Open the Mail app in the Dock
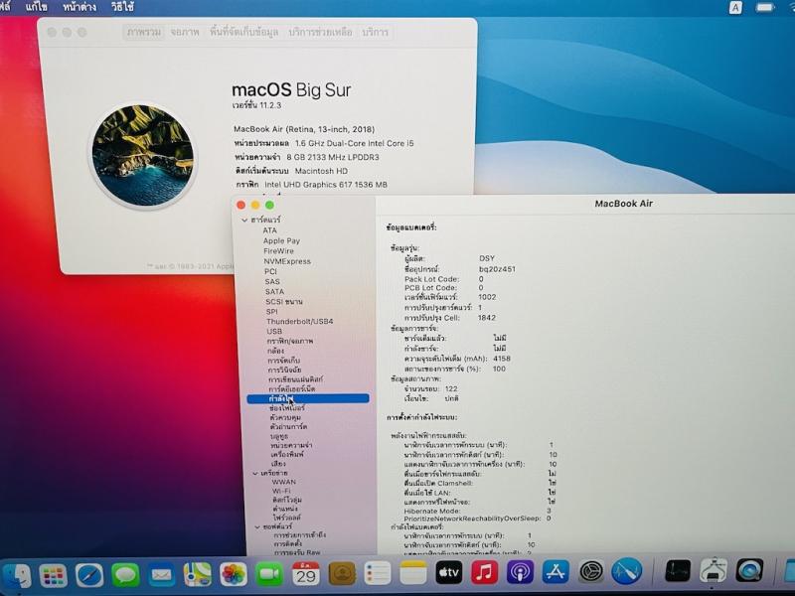Screen dimensions: 795x596 [x=161, y=575]
